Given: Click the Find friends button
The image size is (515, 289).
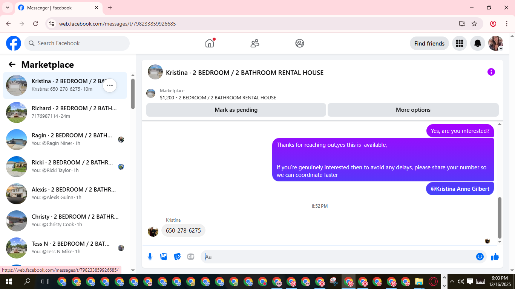Looking at the screenshot, I should [x=429, y=43].
